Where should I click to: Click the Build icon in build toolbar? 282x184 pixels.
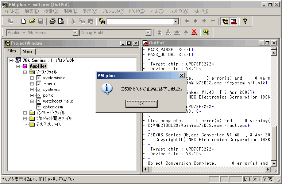tap(168, 32)
